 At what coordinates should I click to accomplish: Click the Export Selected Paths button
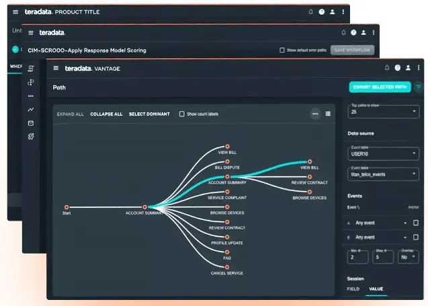(380, 87)
